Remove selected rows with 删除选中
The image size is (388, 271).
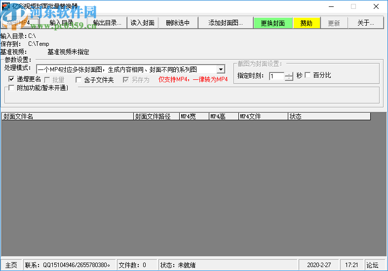pos(178,23)
